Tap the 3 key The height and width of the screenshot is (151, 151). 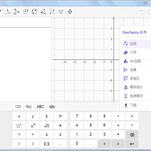coord(104,135)
